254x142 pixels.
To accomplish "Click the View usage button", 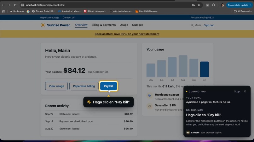I will [x=56, y=86].
